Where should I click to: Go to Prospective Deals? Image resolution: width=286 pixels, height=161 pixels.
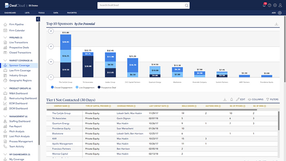coord(19,47)
